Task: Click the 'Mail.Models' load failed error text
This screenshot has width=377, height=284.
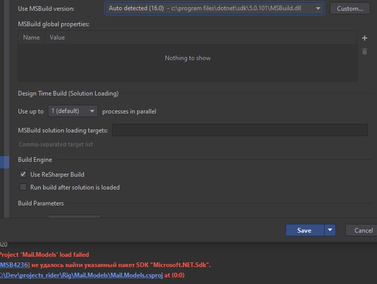Action: 44,255
